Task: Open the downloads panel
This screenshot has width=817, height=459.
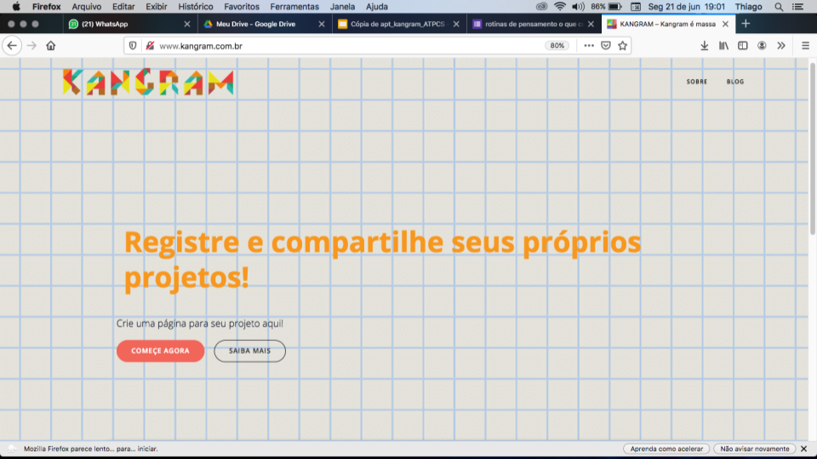Action: pyautogui.click(x=705, y=46)
